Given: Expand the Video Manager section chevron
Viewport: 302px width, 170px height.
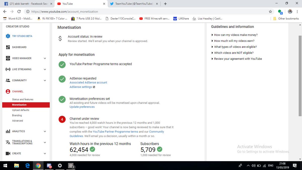Looking at the screenshot, I should [45, 58].
